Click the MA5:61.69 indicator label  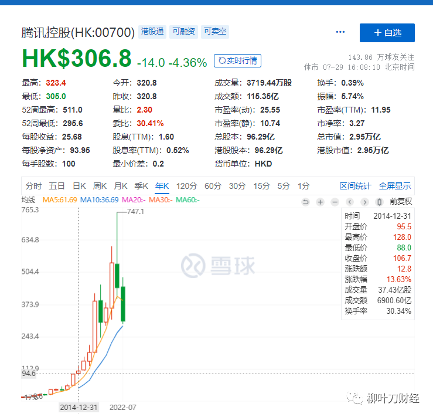[x=60, y=200]
